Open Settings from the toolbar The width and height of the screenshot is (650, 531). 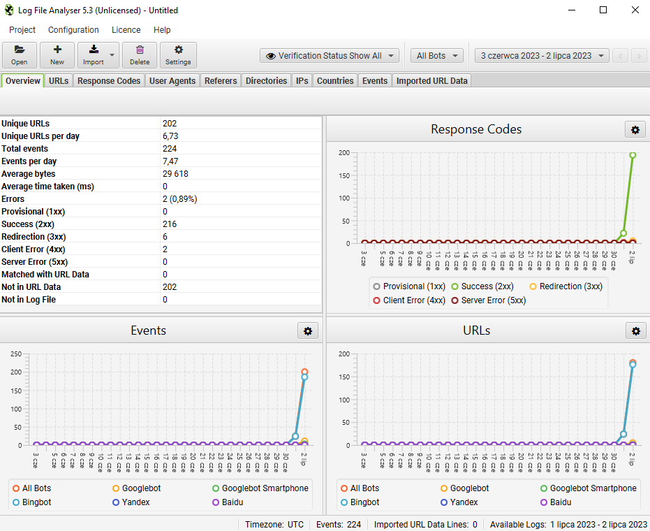178,55
